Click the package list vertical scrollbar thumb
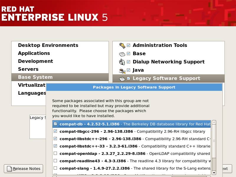 (x=214, y=141)
